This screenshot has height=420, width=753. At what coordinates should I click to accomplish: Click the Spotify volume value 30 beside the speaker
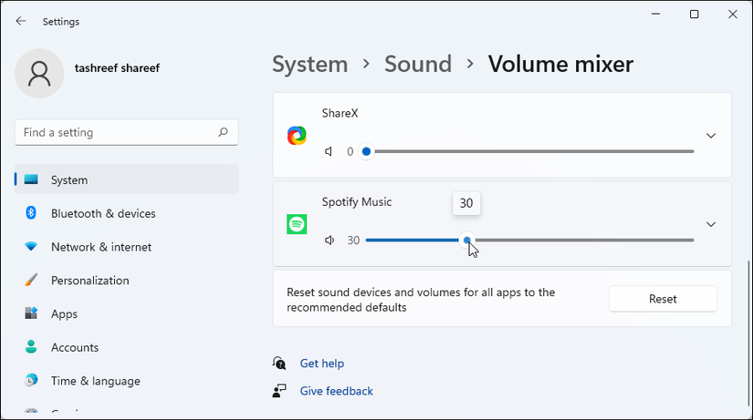tap(353, 241)
